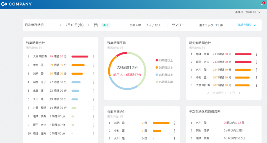Click the red bar for 塩澤 美香 total hours
Image resolution: width=267 pixels, height=143 pixels.
click(x=243, y=54)
